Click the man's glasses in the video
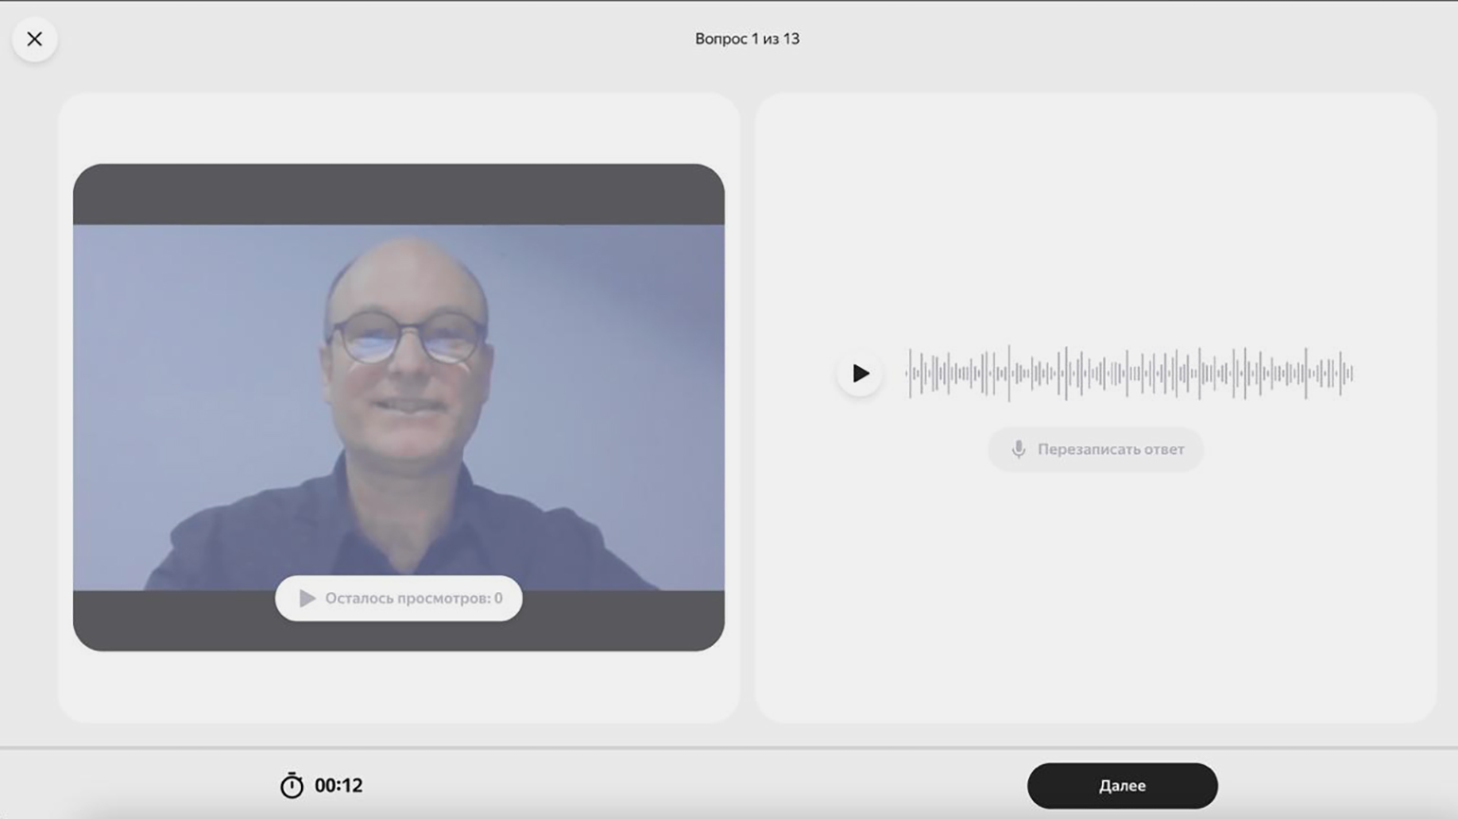Screen dimensions: 1458x819 pyautogui.click(x=409, y=338)
